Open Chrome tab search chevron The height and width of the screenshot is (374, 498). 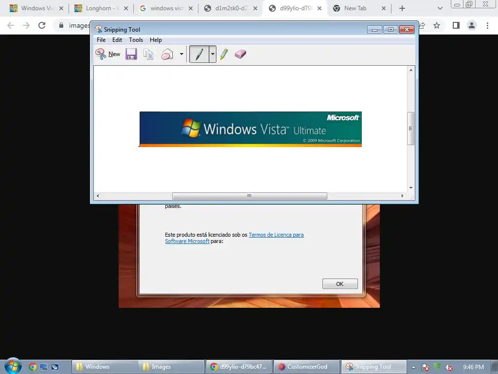(x=440, y=9)
